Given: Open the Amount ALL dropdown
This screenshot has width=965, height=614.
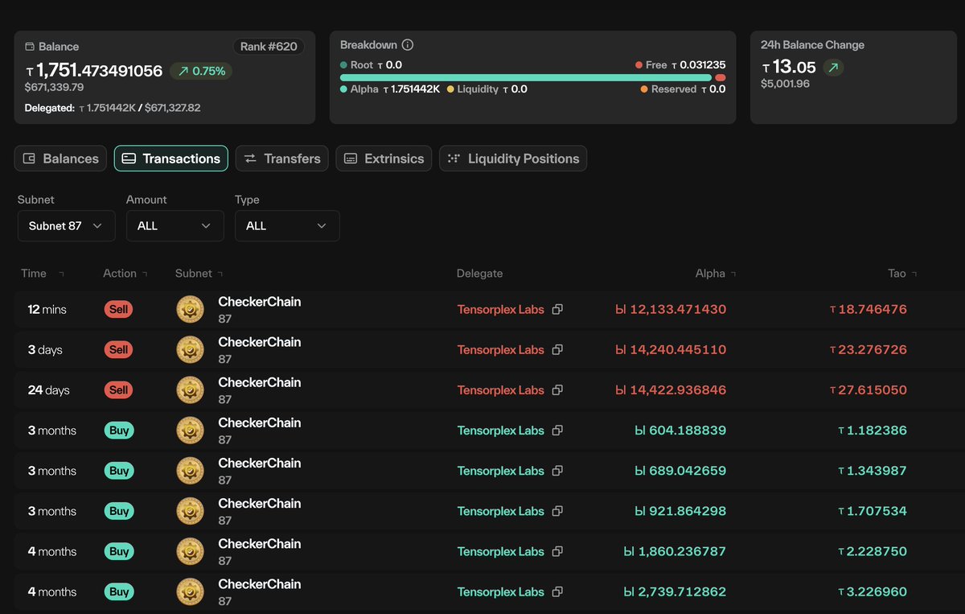Looking at the screenshot, I should tap(175, 226).
